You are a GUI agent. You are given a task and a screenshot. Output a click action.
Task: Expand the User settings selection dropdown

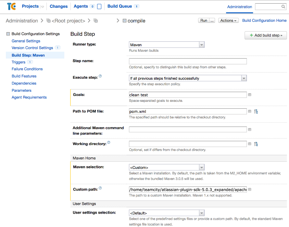point(167,213)
